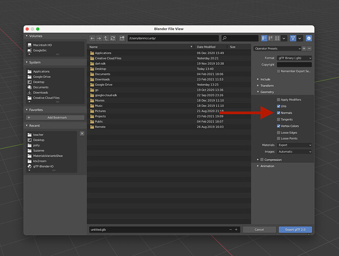Enable Apply Modifiers checkbox

coord(278,100)
